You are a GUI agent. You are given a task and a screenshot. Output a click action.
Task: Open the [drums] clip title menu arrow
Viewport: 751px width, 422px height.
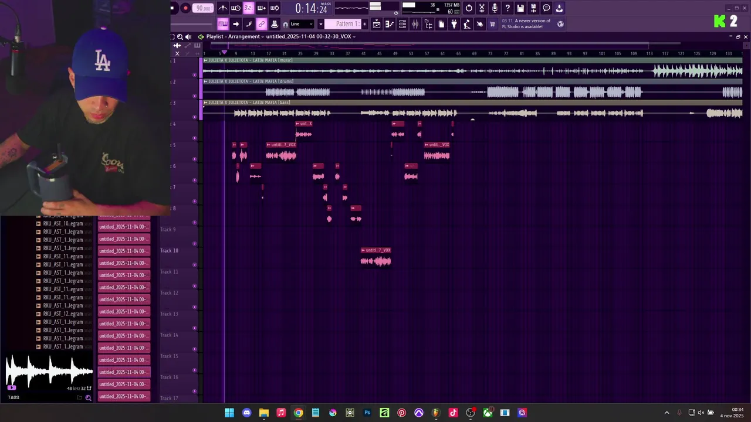pos(205,81)
